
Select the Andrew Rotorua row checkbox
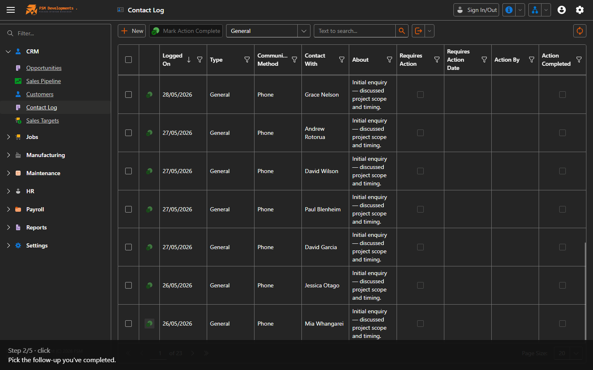point(128,133)
